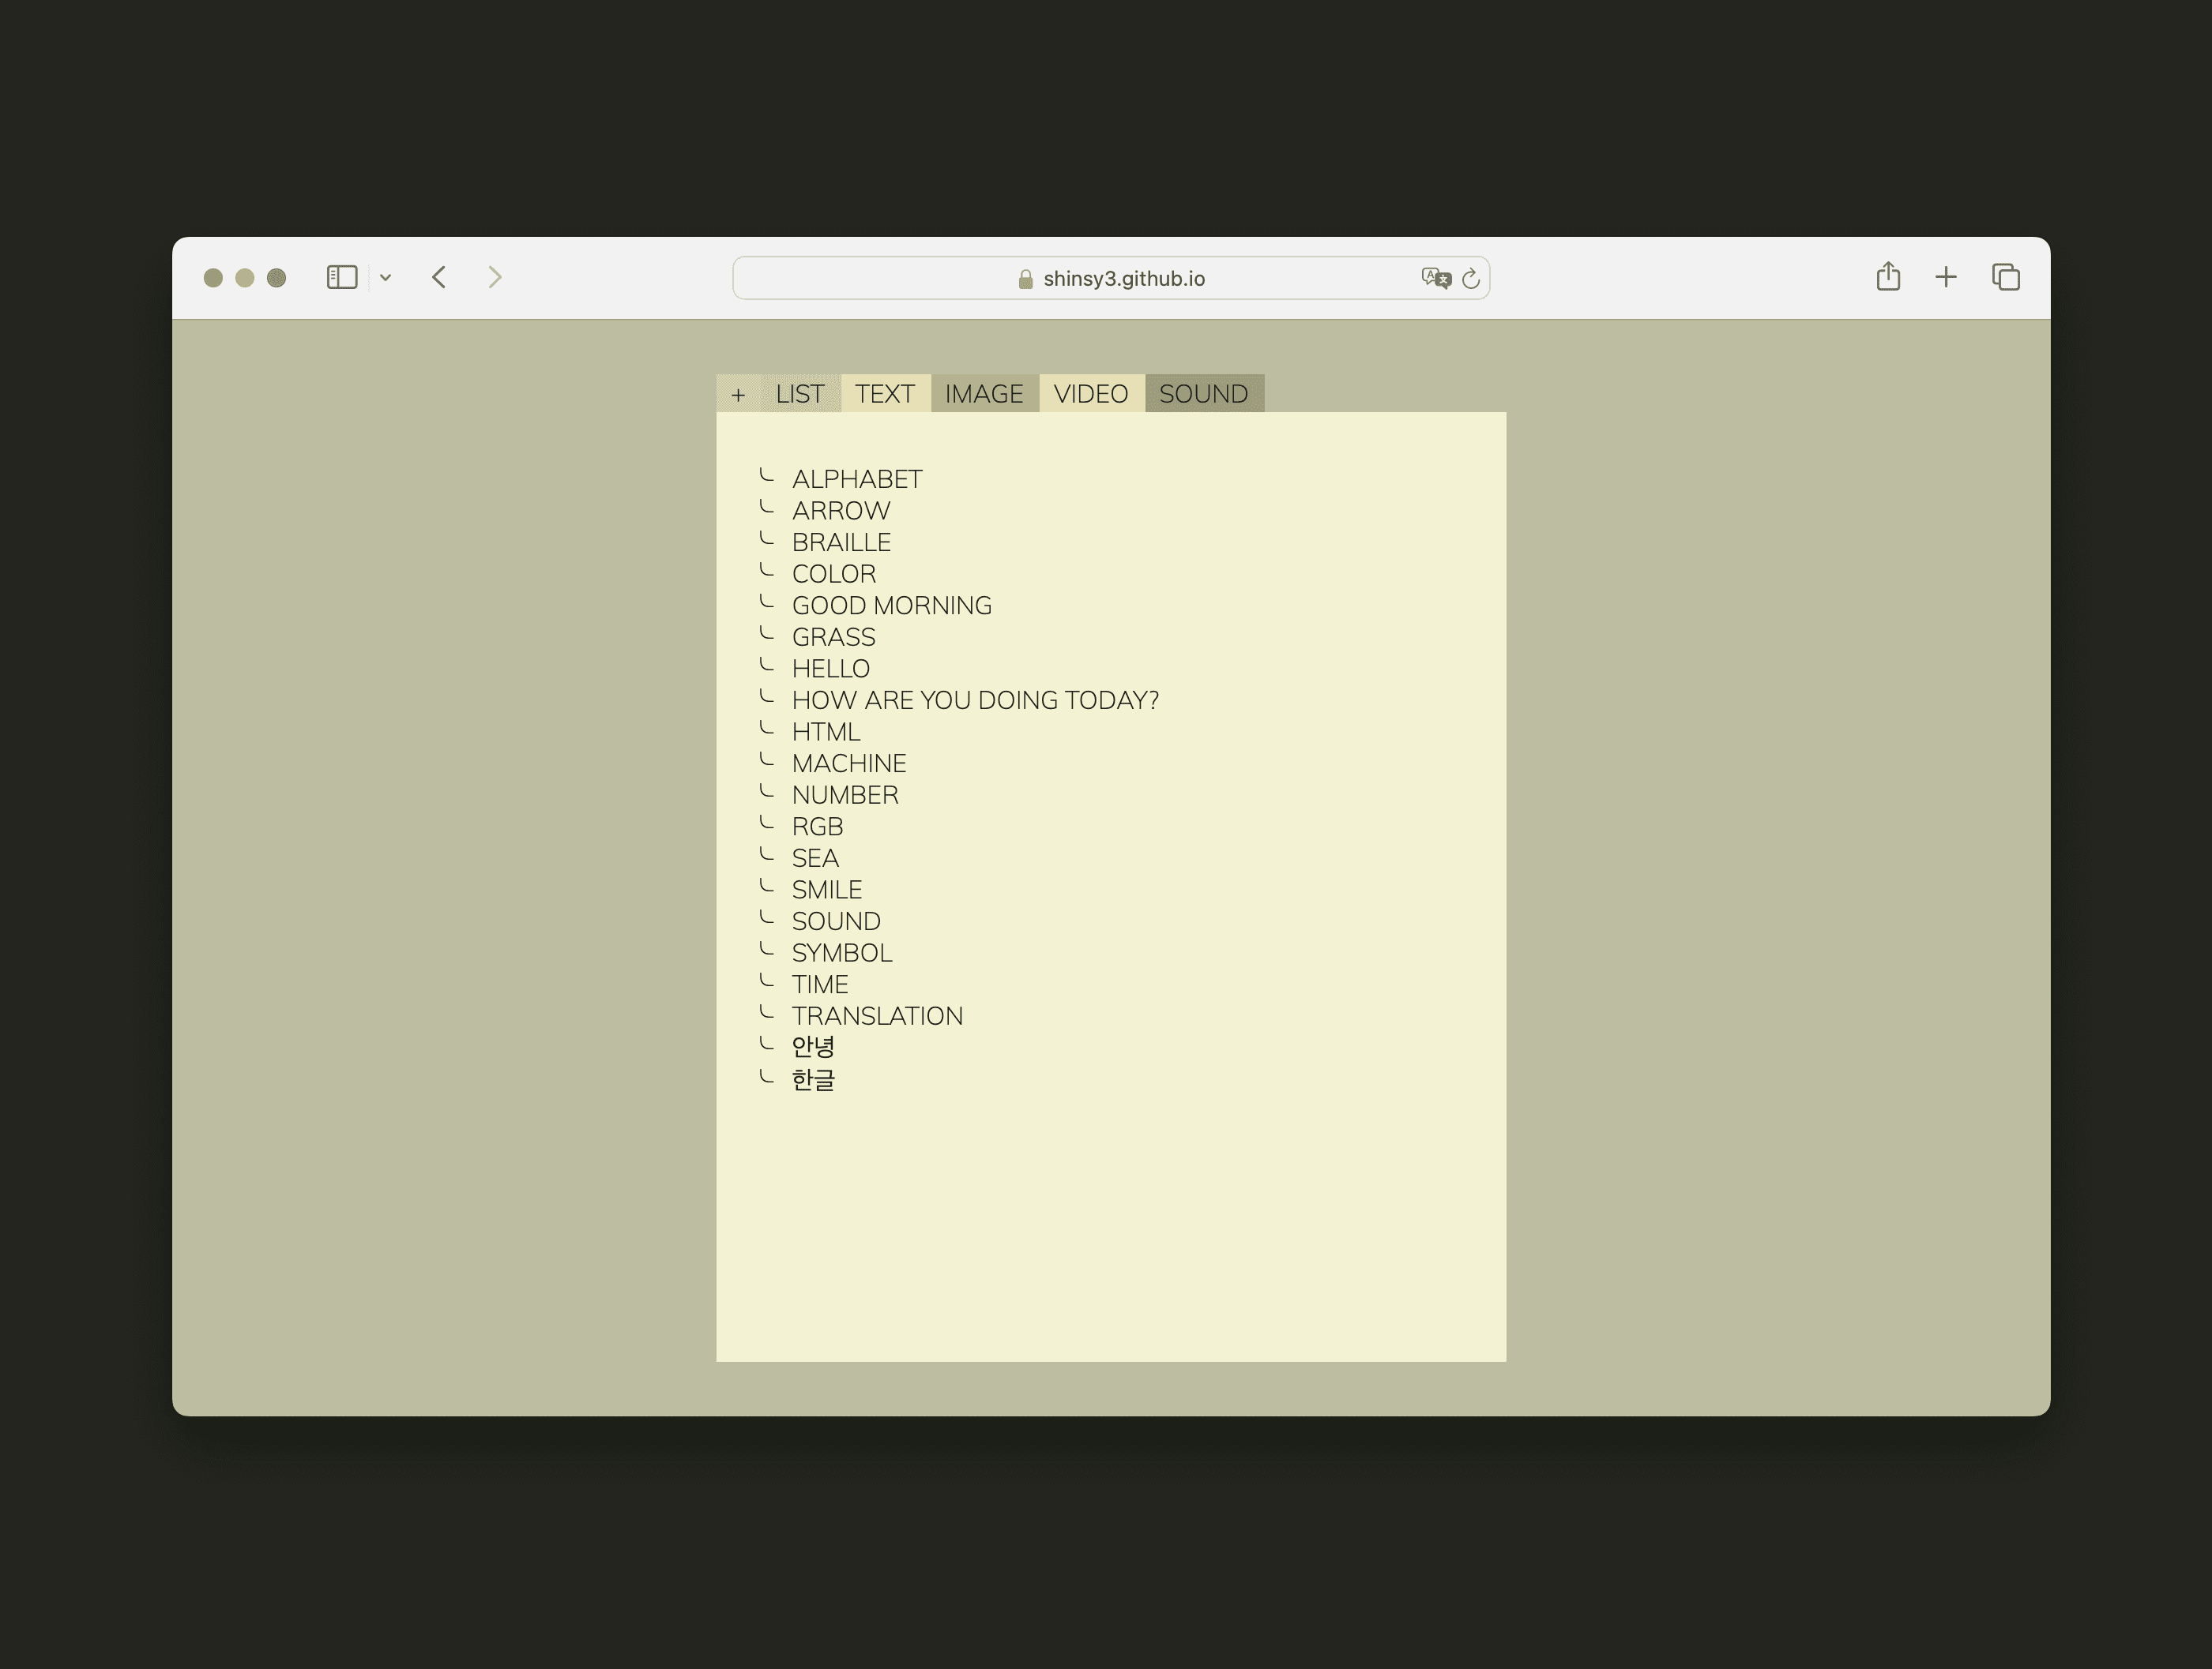
Task: Open the Share button in toolbar
Action: tap(1887, 276)
